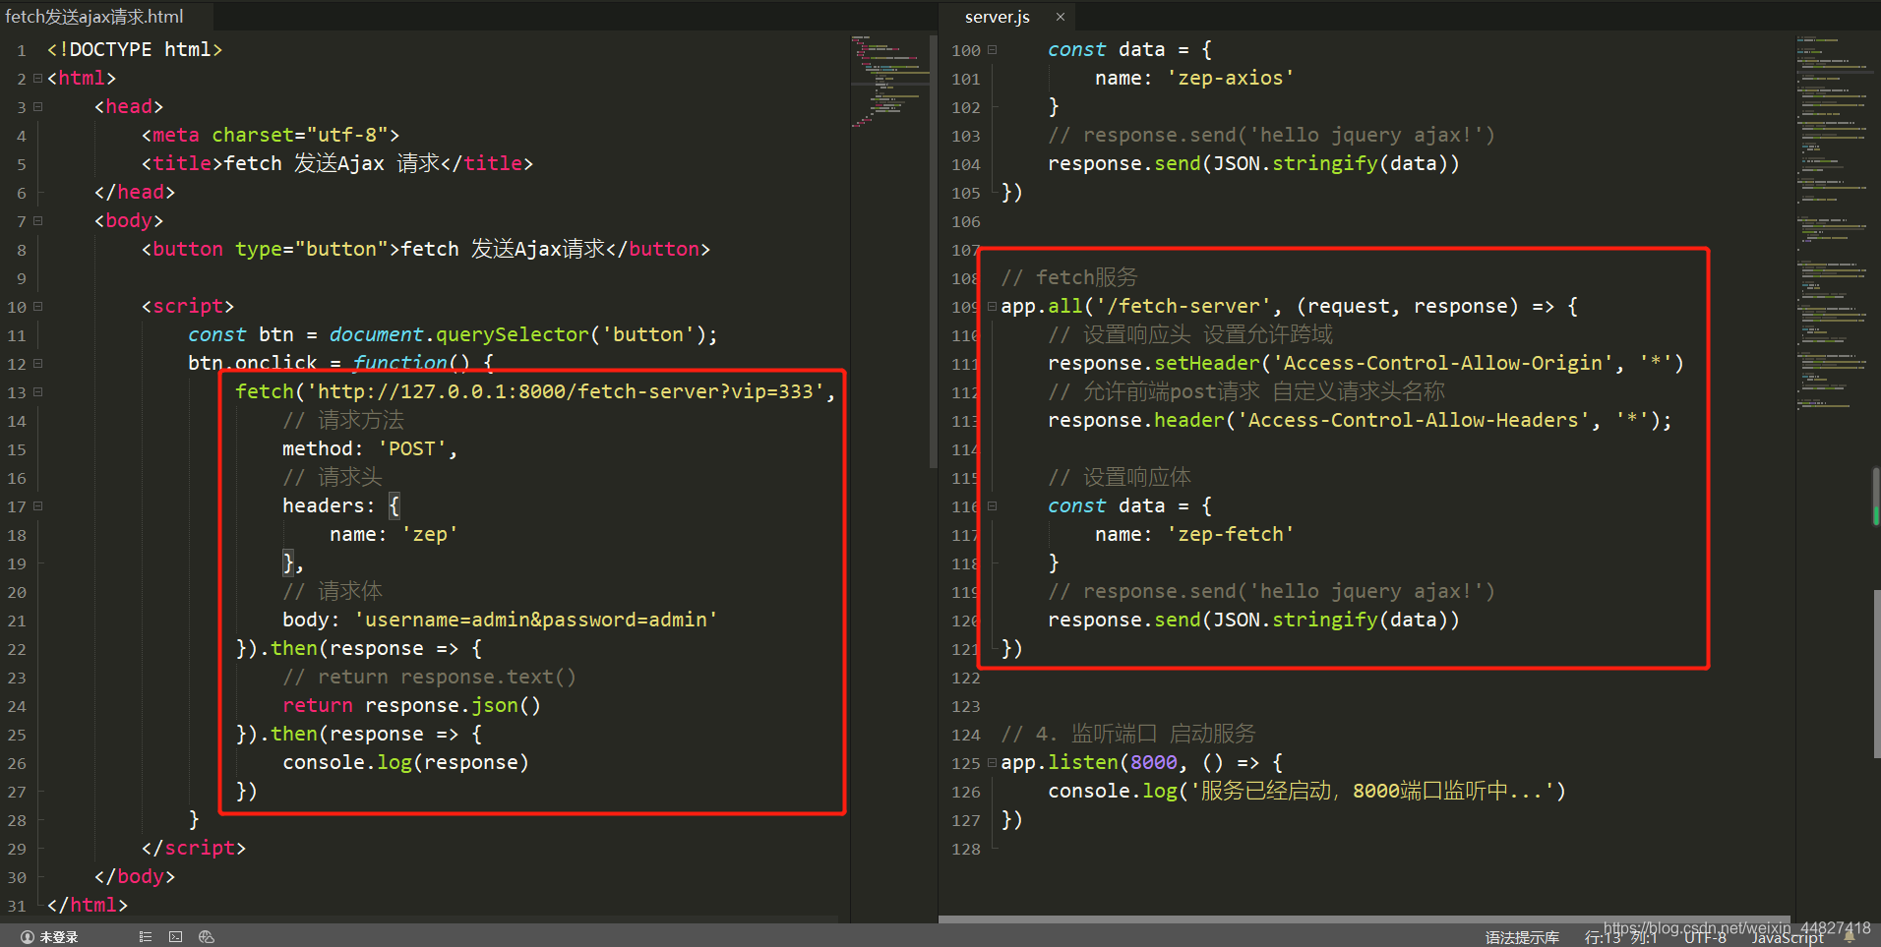Click the button element line 8
Viewport: 1881px width, 947px height.
click(x=426, y=249)
